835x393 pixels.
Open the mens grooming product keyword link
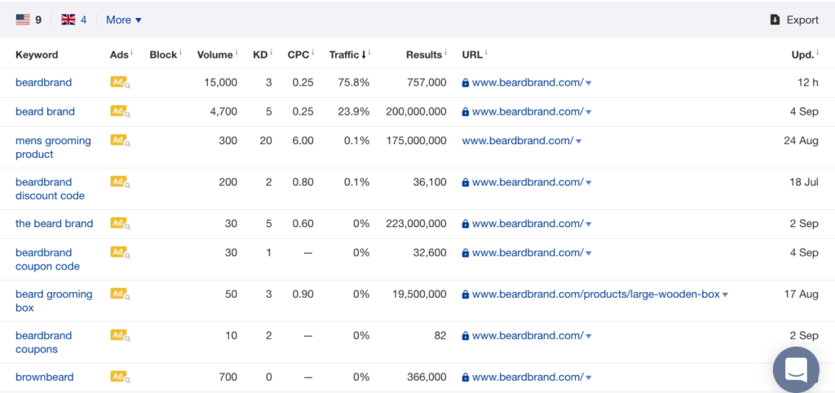53,147
